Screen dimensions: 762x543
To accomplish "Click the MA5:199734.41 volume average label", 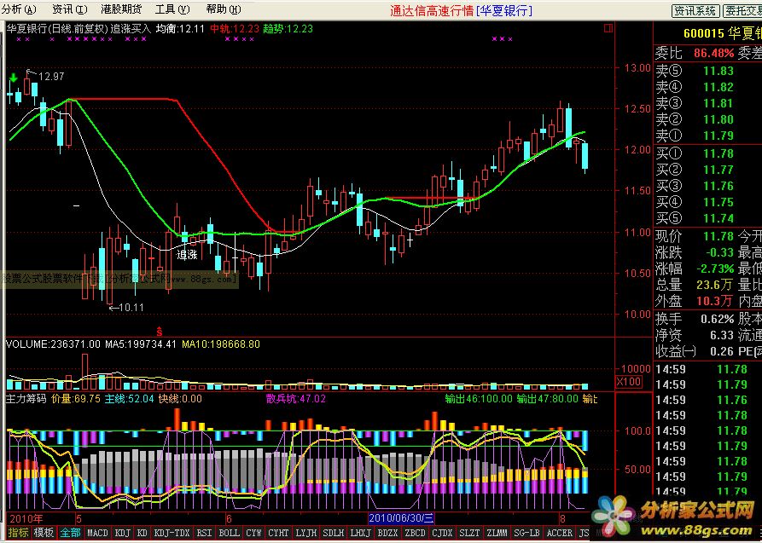I will [x=141, y=344].
